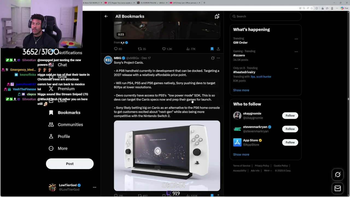The image size is (350, 197).
Task: Open MBG profile avatar
Action: coord(108,60)
